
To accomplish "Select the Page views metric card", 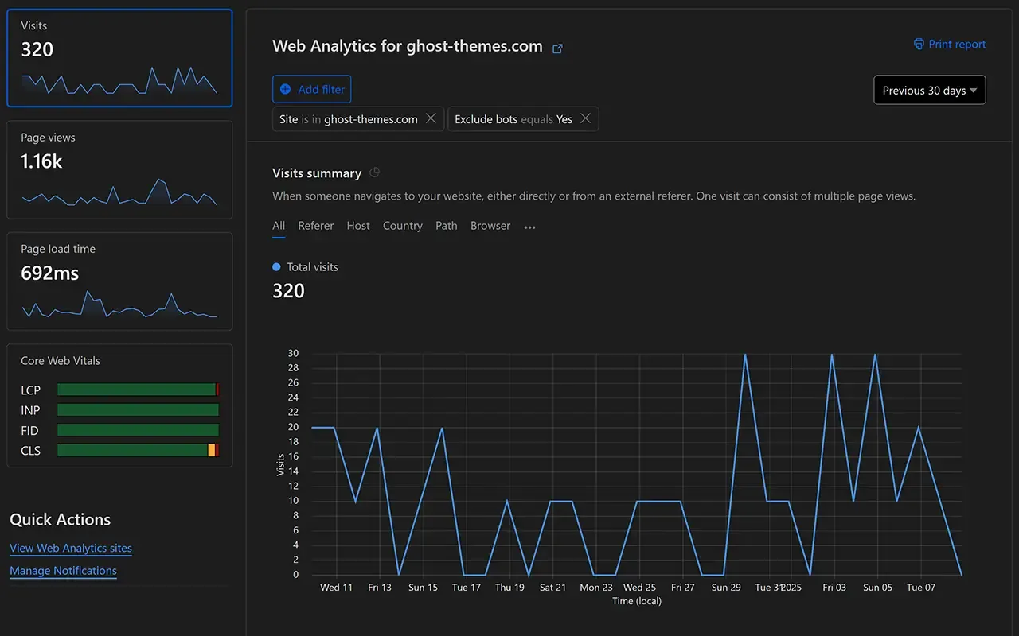I will (119, 169).
